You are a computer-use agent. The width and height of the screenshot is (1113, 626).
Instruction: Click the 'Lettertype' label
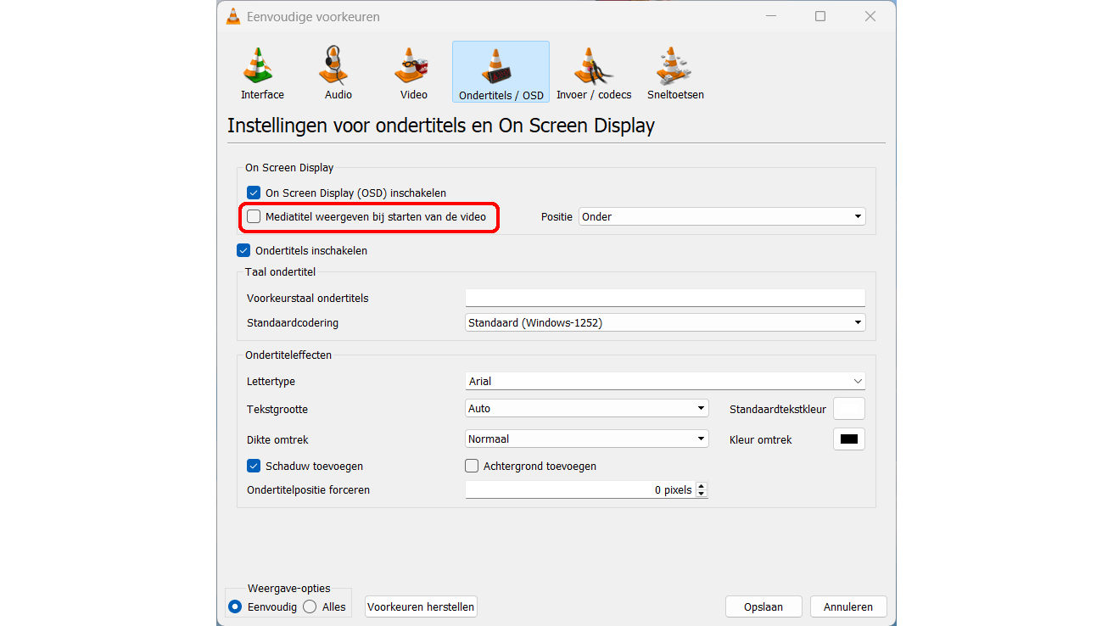[271, 382]
